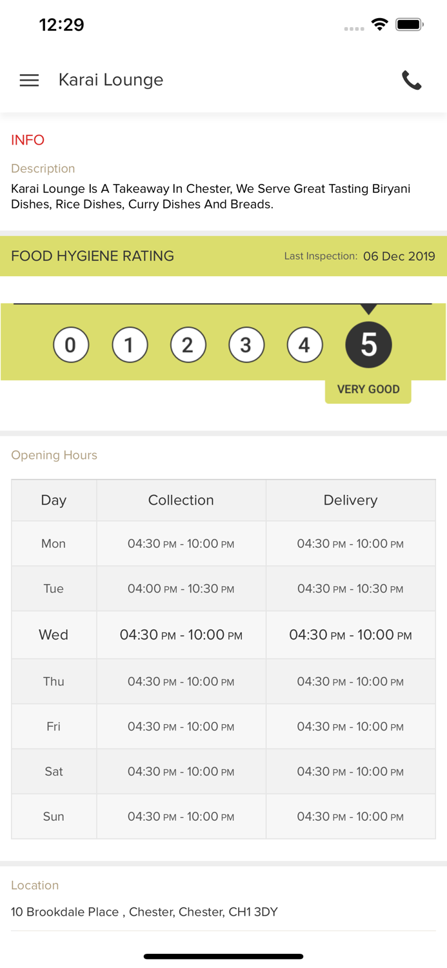447x968 pixels.
Task: Click the Karai Lounge title
Action: 111,80
